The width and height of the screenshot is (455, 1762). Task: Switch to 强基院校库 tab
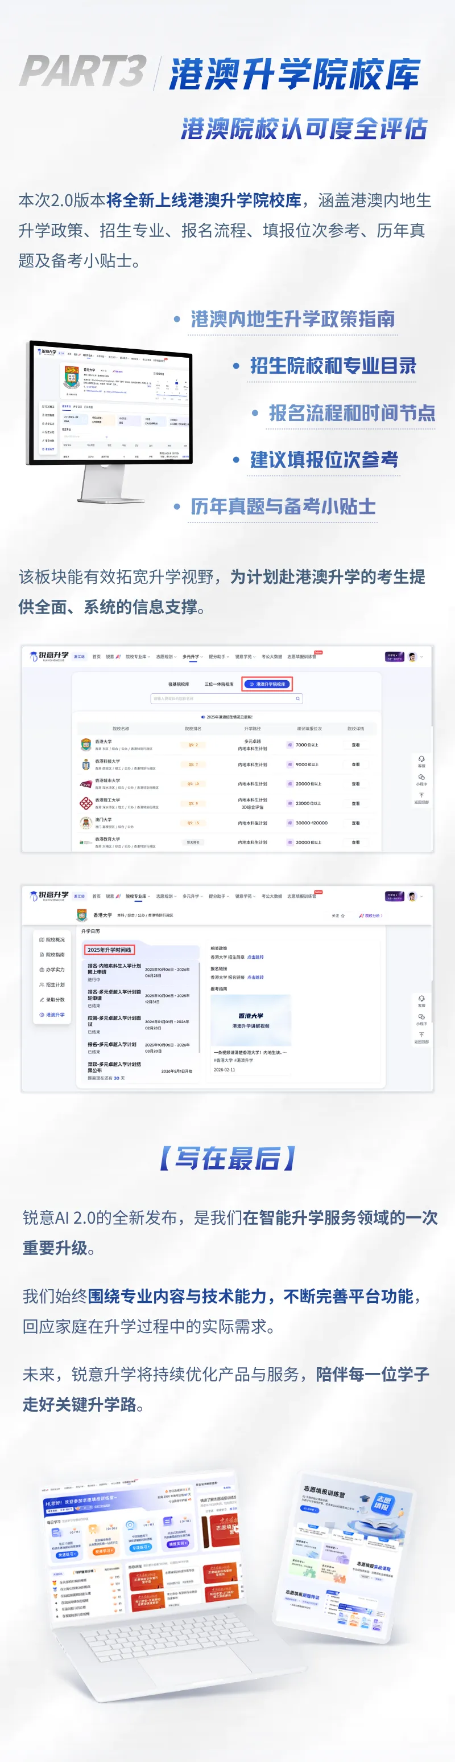[x=179, y=684]
